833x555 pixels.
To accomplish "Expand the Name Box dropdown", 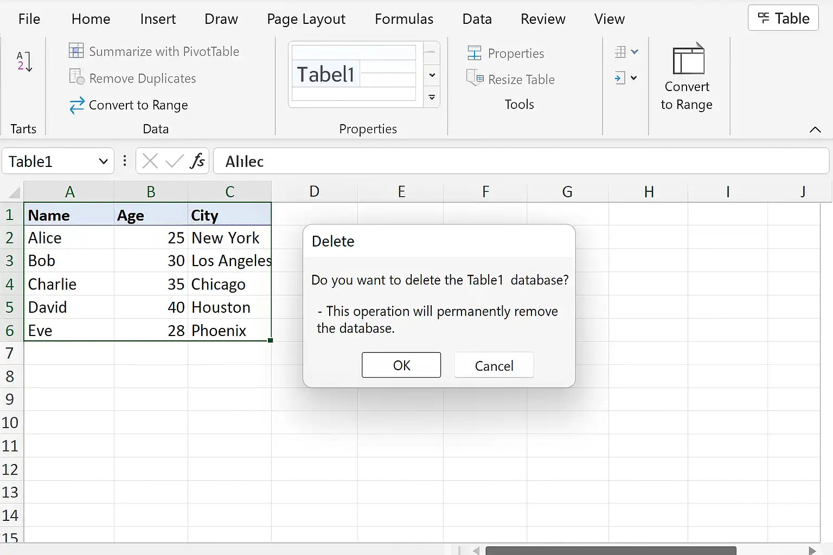I will (x=103, y=162).
